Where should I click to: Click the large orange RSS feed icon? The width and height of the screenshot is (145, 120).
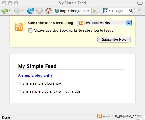pos(19,27)
